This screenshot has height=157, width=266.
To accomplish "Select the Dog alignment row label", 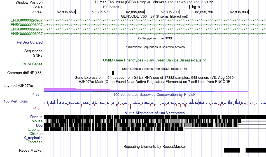I will (x=39, y=125).
